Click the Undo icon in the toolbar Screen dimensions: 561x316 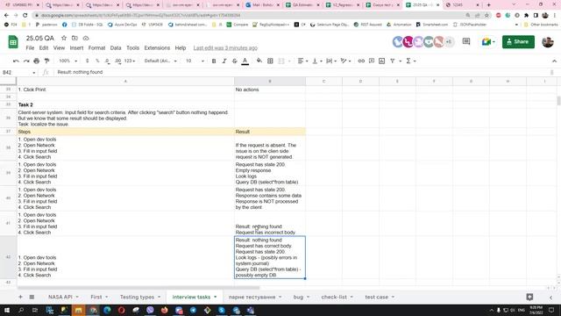tap(16, 61)
